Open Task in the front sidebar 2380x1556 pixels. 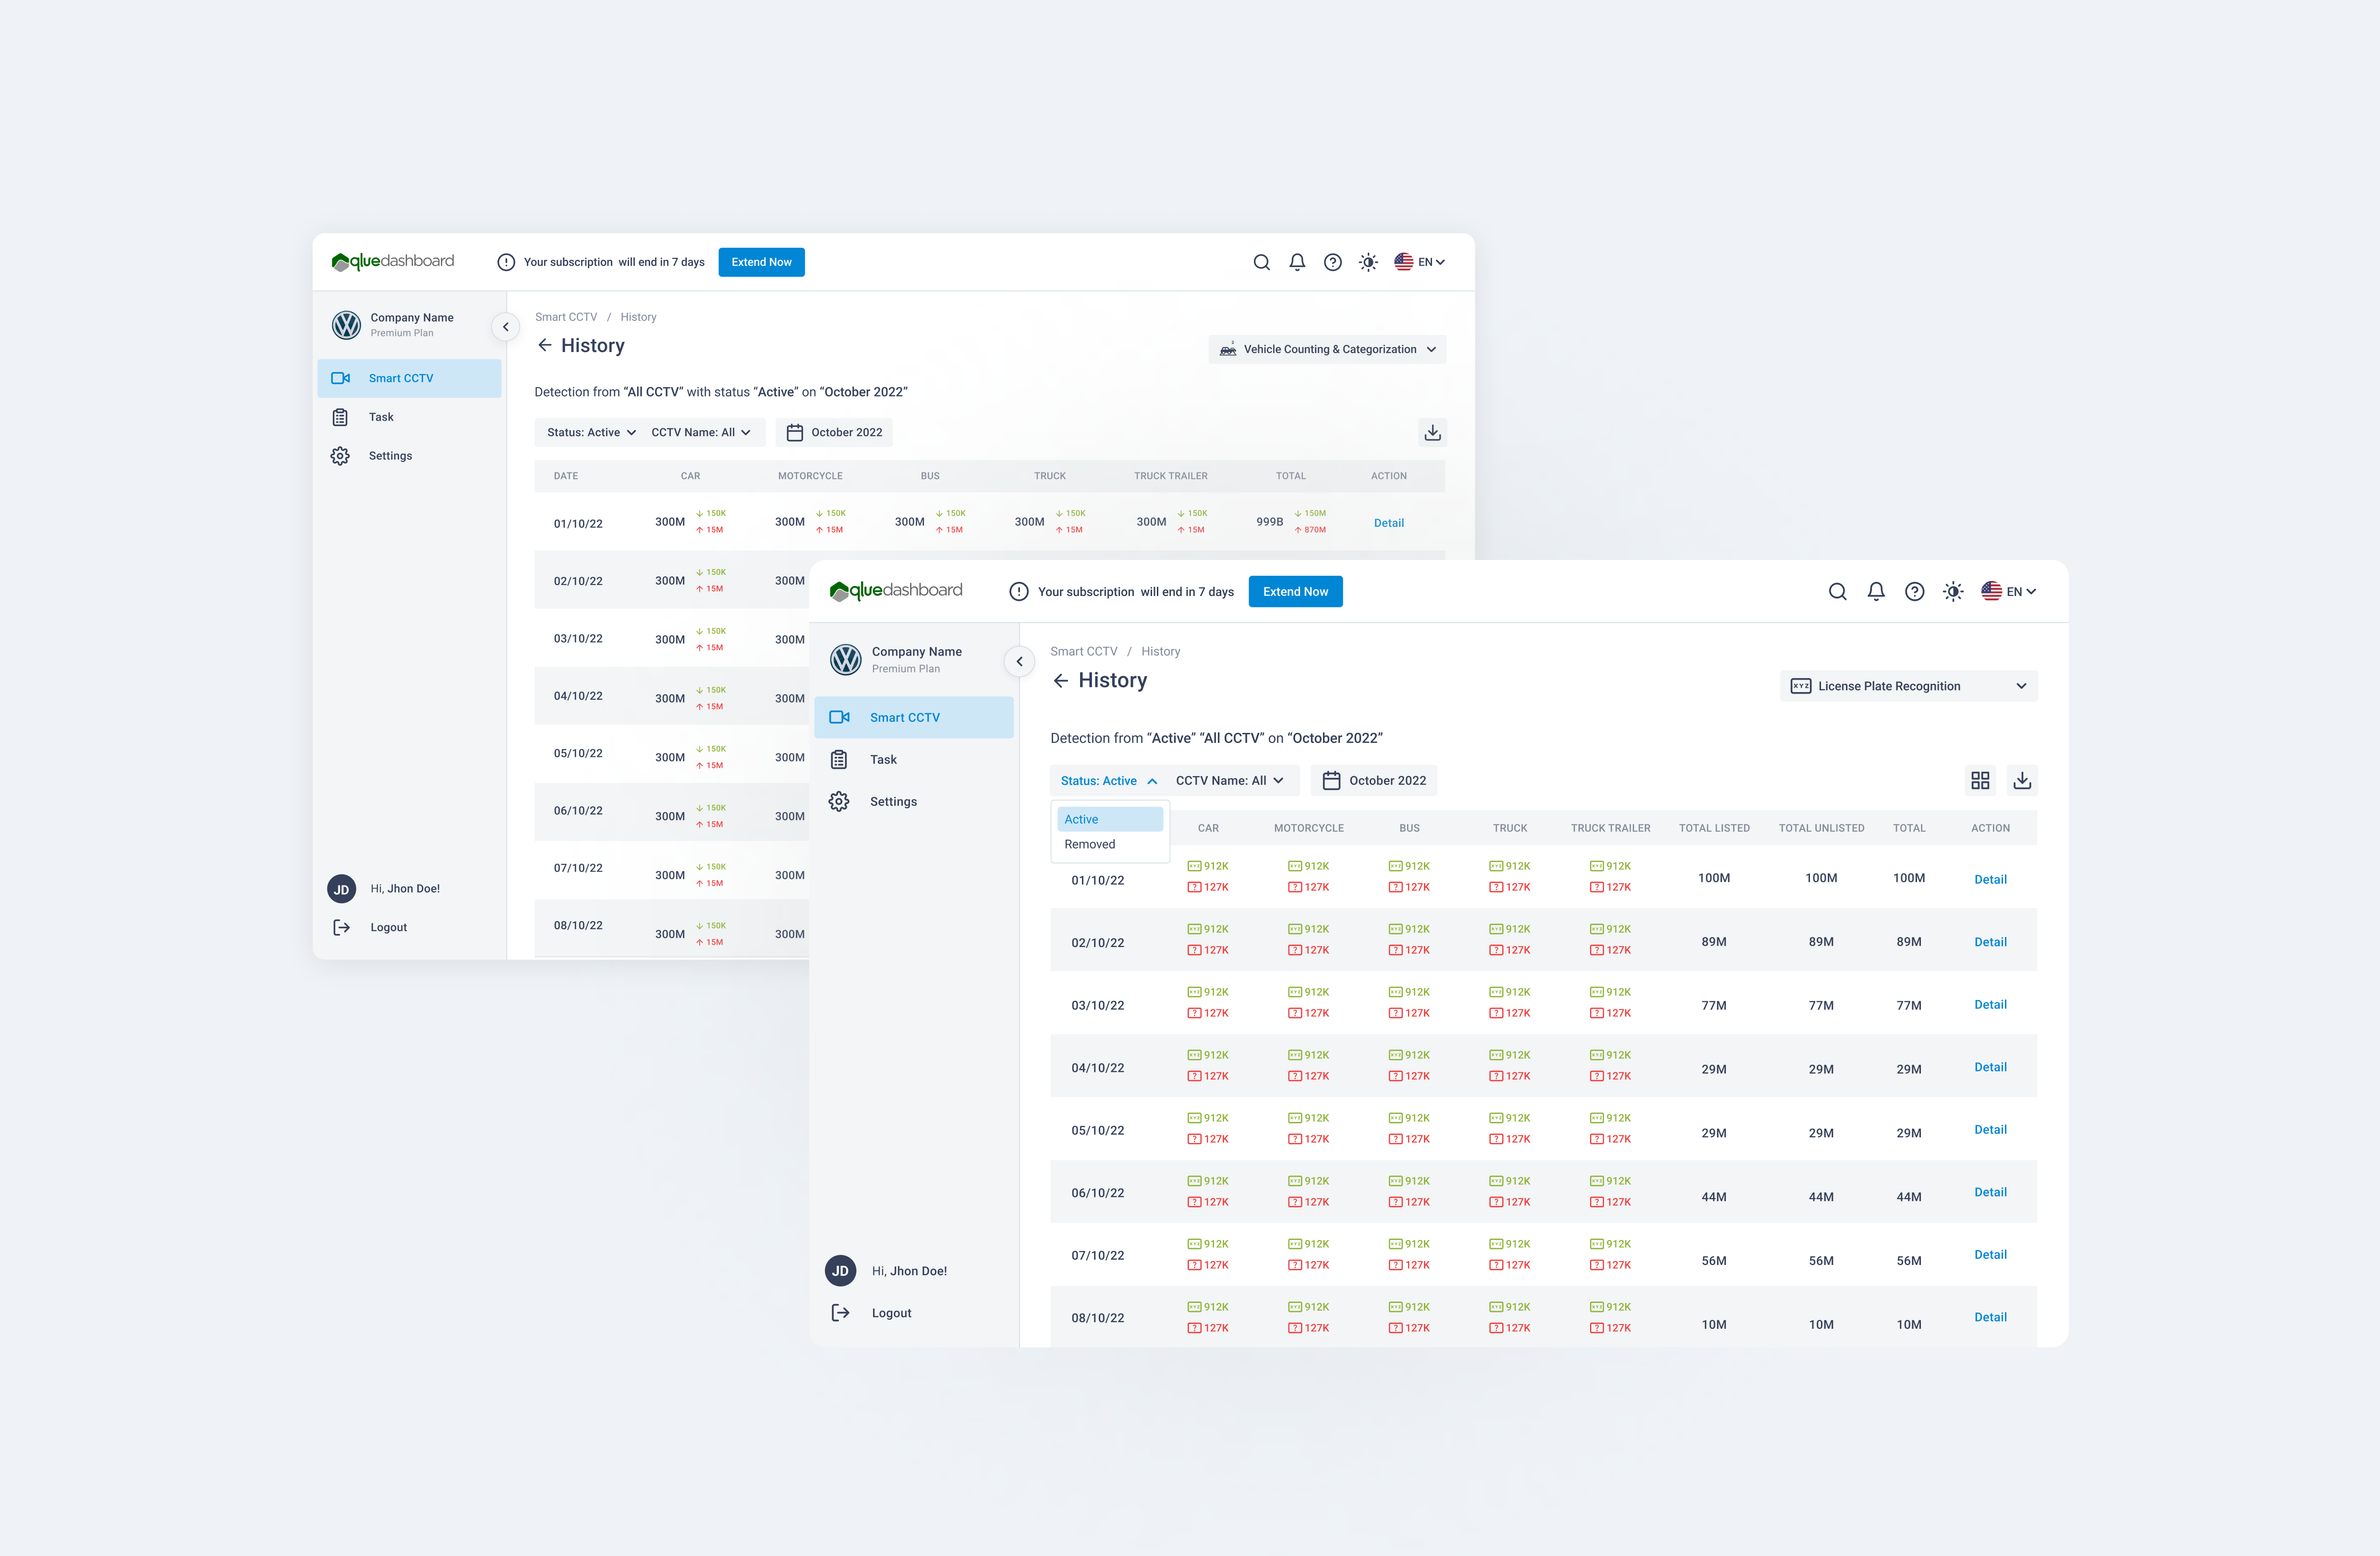pos(883,760)
